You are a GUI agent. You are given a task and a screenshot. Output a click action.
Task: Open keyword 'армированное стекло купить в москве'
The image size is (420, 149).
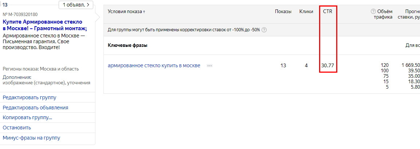pos(154,65)
